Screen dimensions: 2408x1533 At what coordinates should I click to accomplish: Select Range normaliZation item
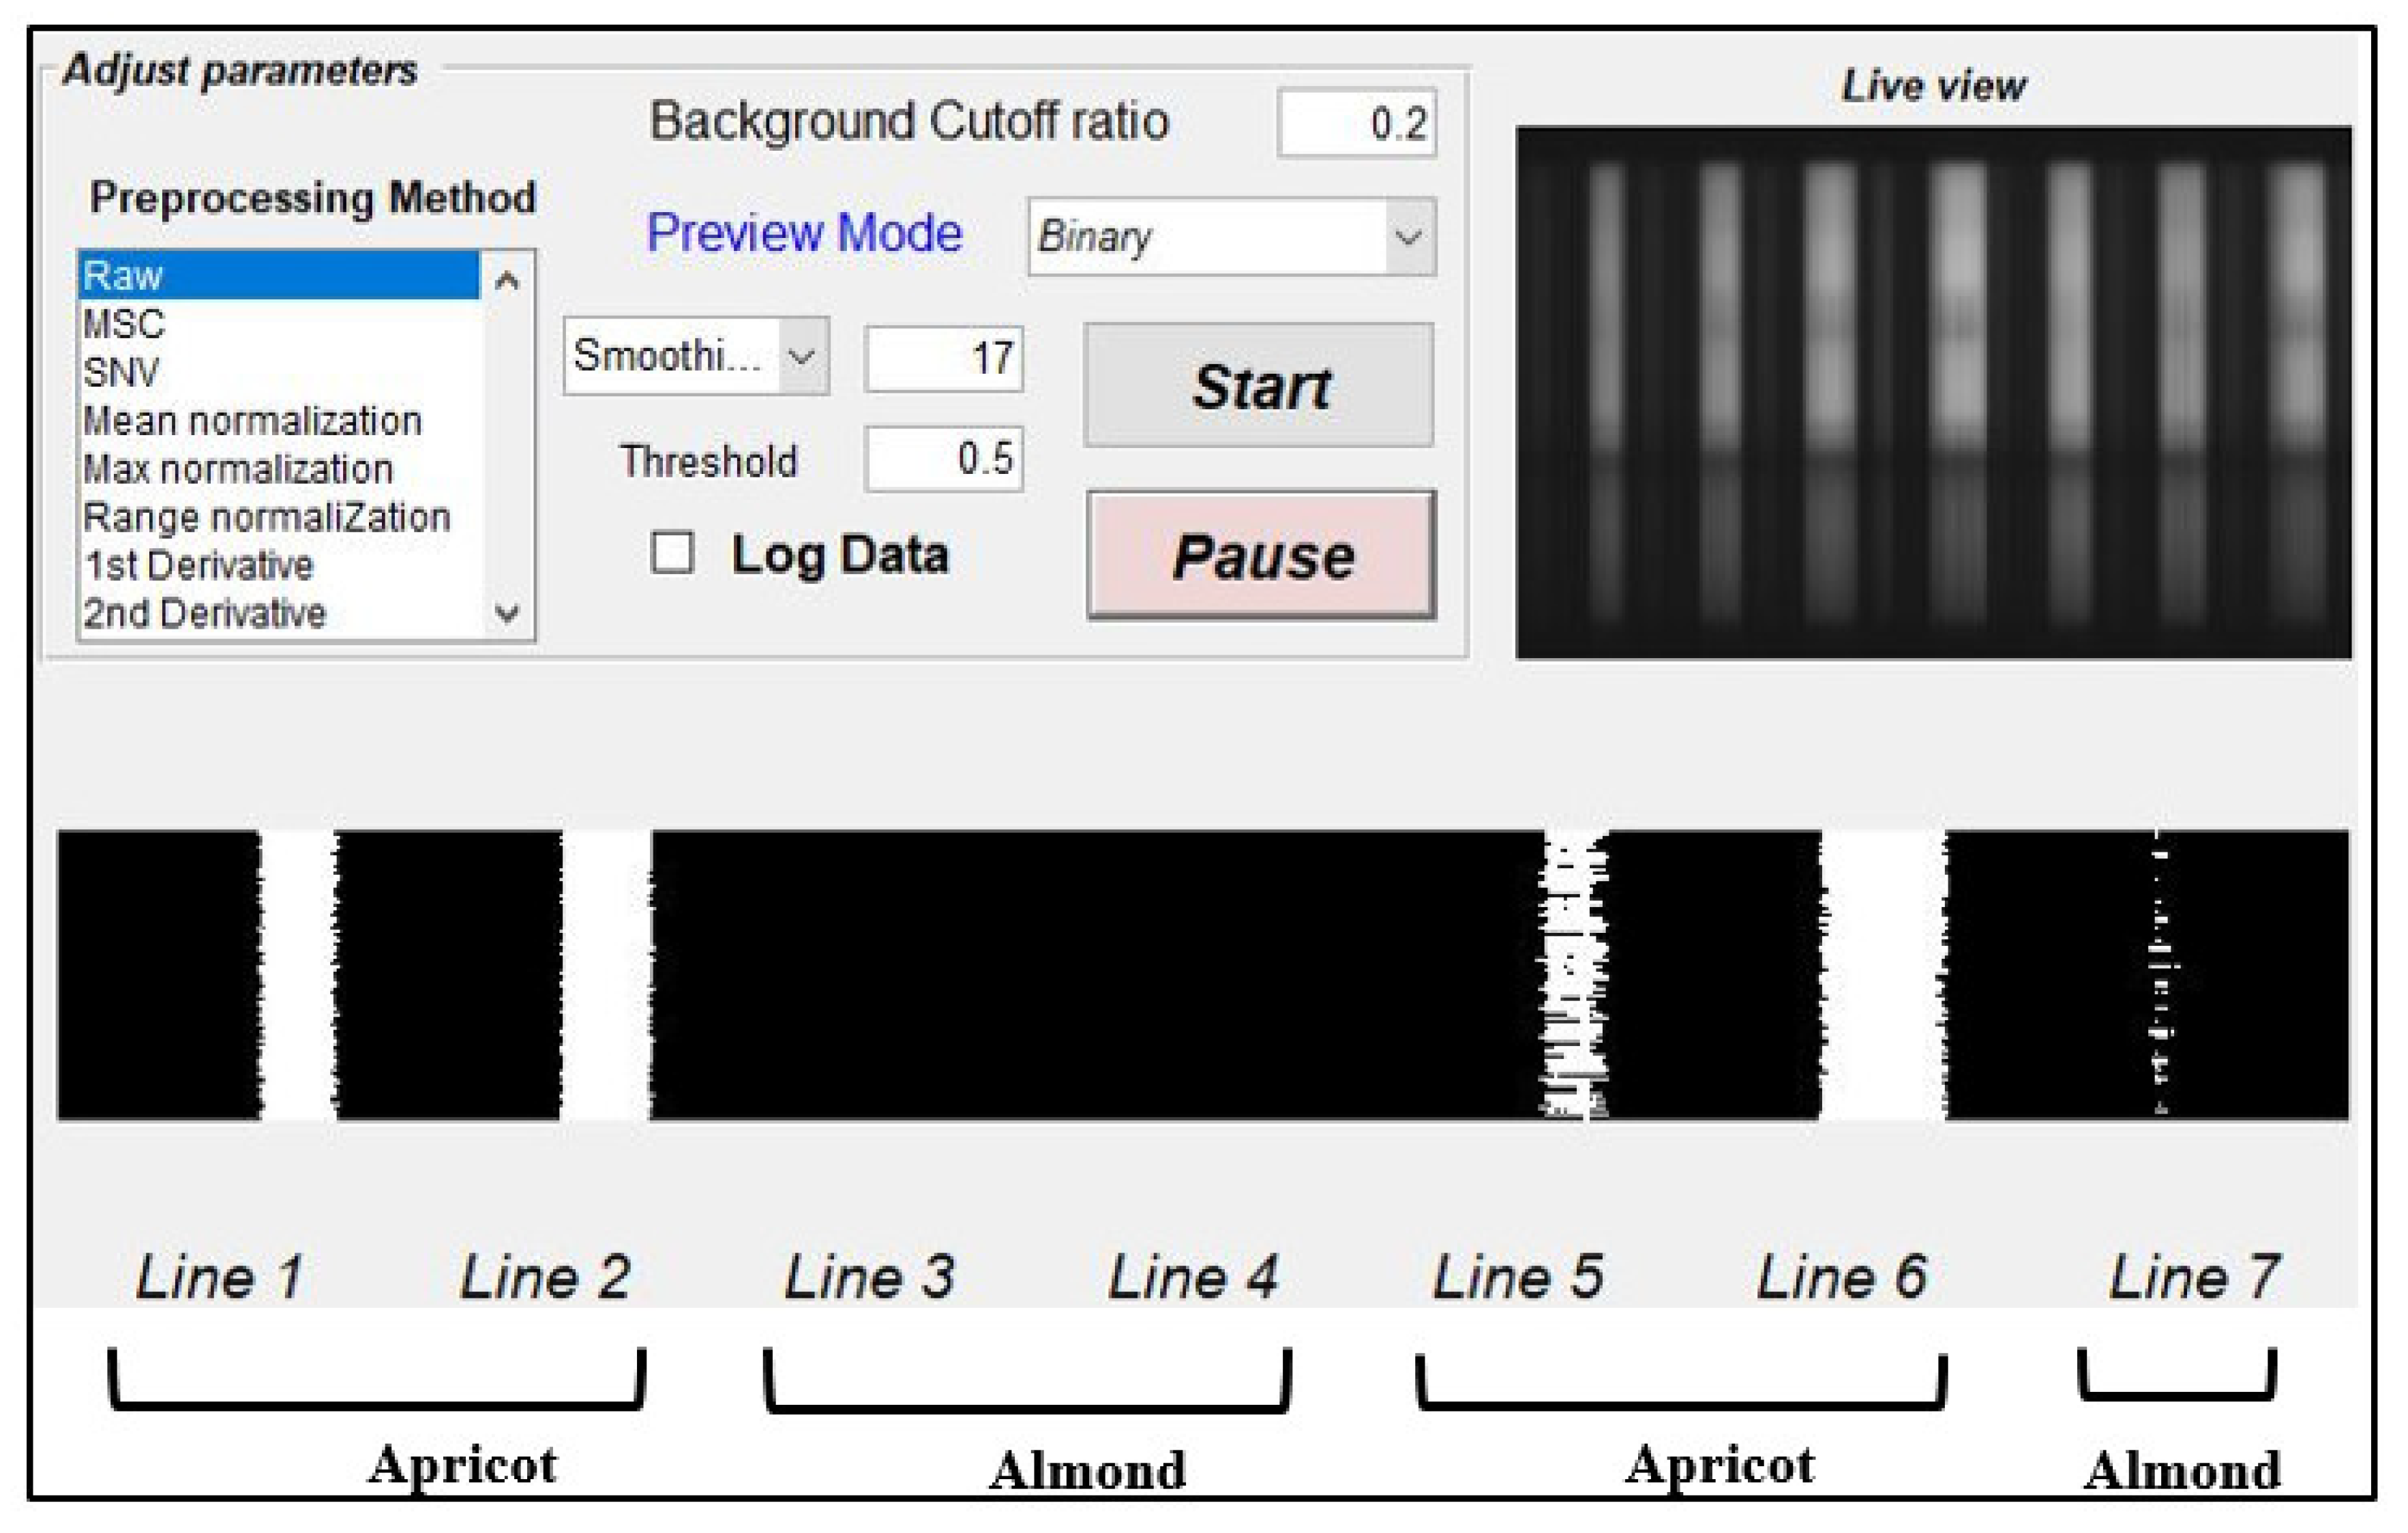click(278, 517)
